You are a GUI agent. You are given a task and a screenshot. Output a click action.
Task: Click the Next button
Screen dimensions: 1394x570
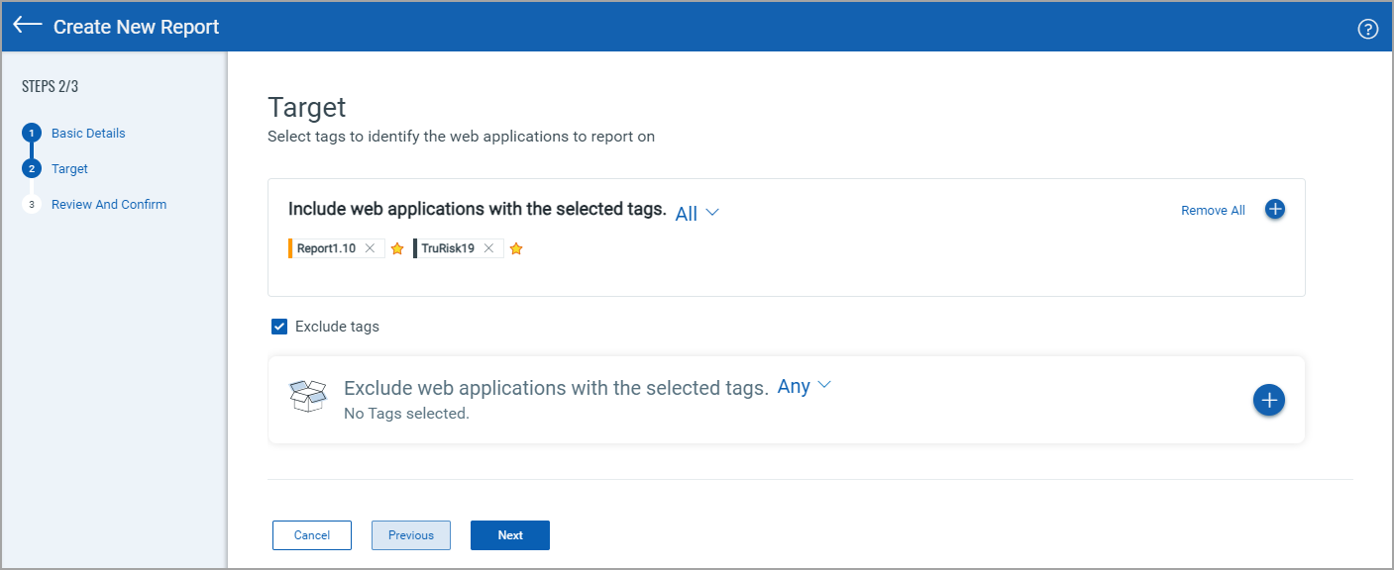(510, 535)
